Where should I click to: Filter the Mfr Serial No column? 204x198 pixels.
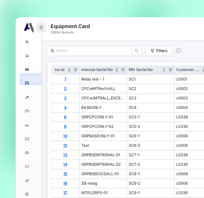point(170,70)
